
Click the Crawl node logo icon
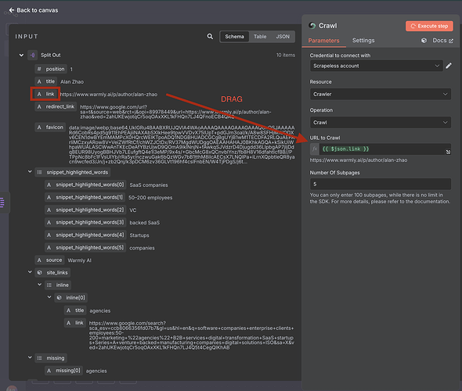click(312, 26)
